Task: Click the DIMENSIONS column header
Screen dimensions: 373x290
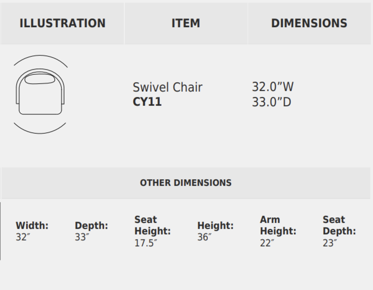Action: coord(309,23)
